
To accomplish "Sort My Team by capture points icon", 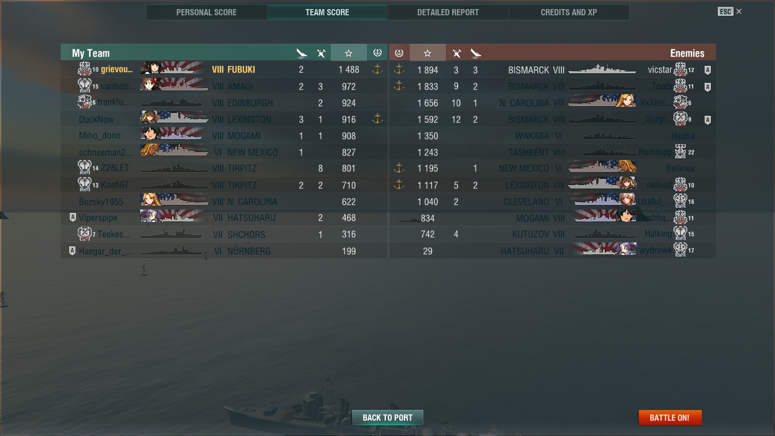I will 377,53.
